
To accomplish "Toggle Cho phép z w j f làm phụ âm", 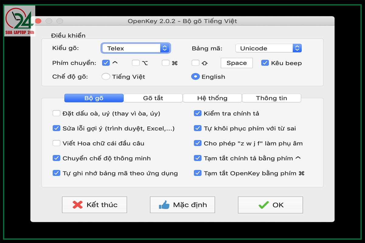I will (198, 143).
